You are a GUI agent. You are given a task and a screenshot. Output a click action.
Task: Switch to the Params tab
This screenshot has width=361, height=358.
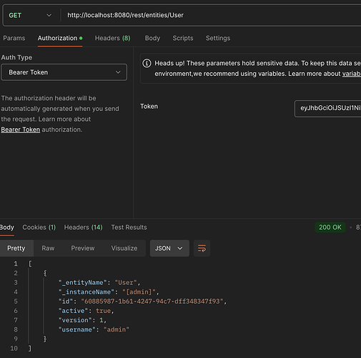(14, 38)
